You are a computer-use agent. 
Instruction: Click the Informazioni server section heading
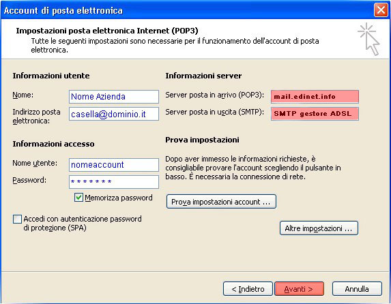coord(203,76)
